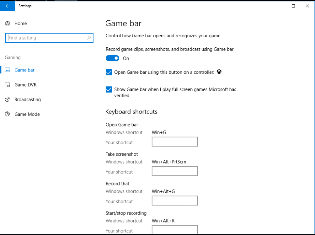Click the Game bar page title
Viewport: 315px width, 235px height.
(123, 23)
